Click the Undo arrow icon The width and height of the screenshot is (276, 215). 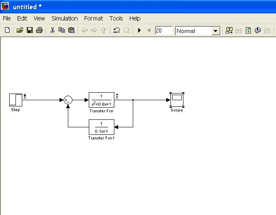click(117, 30)
